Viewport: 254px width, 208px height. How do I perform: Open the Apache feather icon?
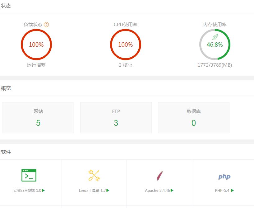(159, 176)
